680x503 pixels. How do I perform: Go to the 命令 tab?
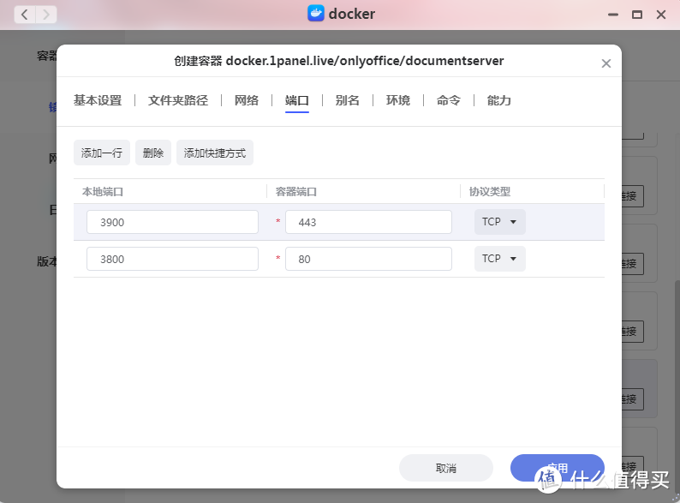pos(449,100)
